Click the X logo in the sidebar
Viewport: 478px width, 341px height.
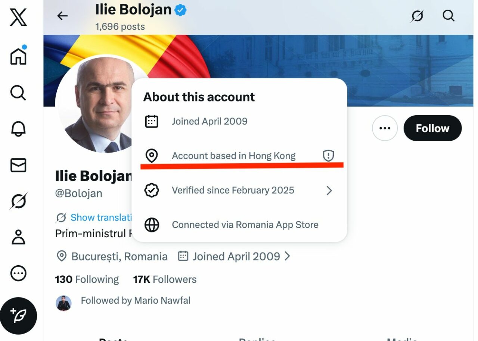click(x=18, y=16)
